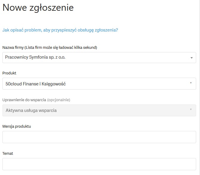Click the arrow icon in Nazwa firmy field
The width and height of the screenshot is (200, 175).
(191, 58)
